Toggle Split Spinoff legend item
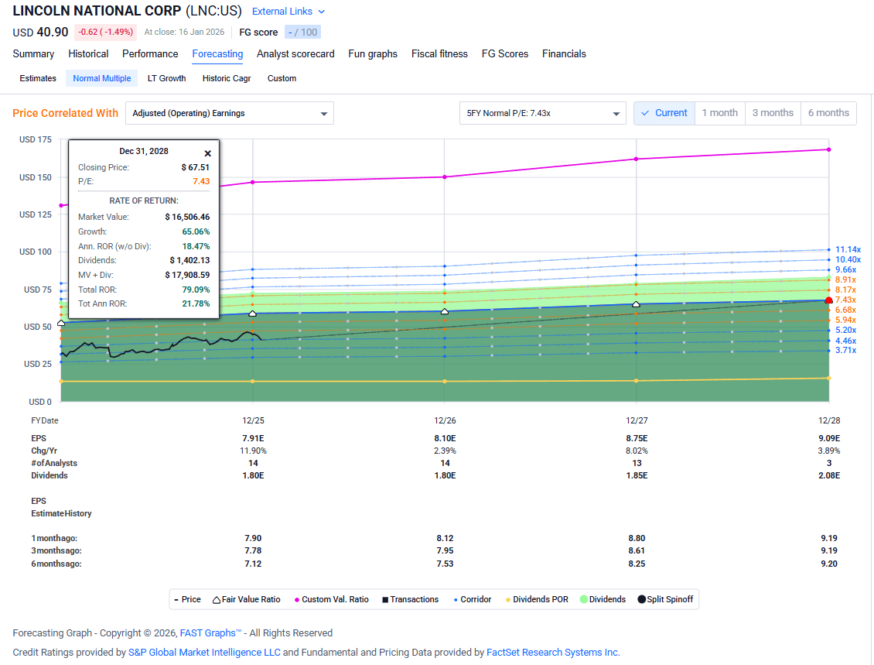 (665, 599)
